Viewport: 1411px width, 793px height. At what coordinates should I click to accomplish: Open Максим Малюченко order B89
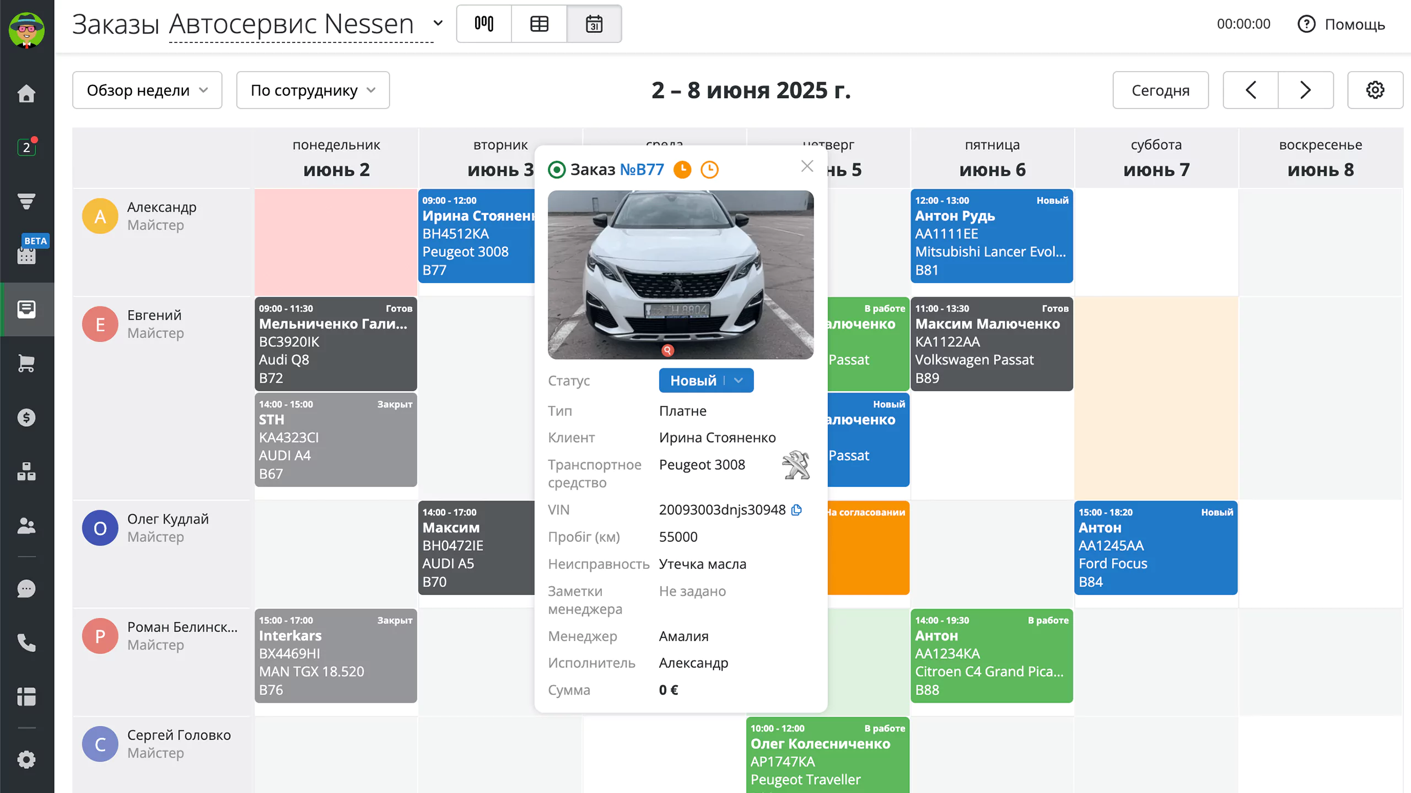pyautogui.click(x=992, y=344)
